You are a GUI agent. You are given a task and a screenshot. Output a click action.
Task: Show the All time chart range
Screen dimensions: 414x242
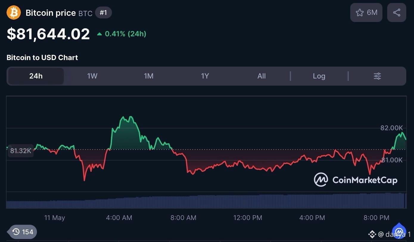(262, 76)
